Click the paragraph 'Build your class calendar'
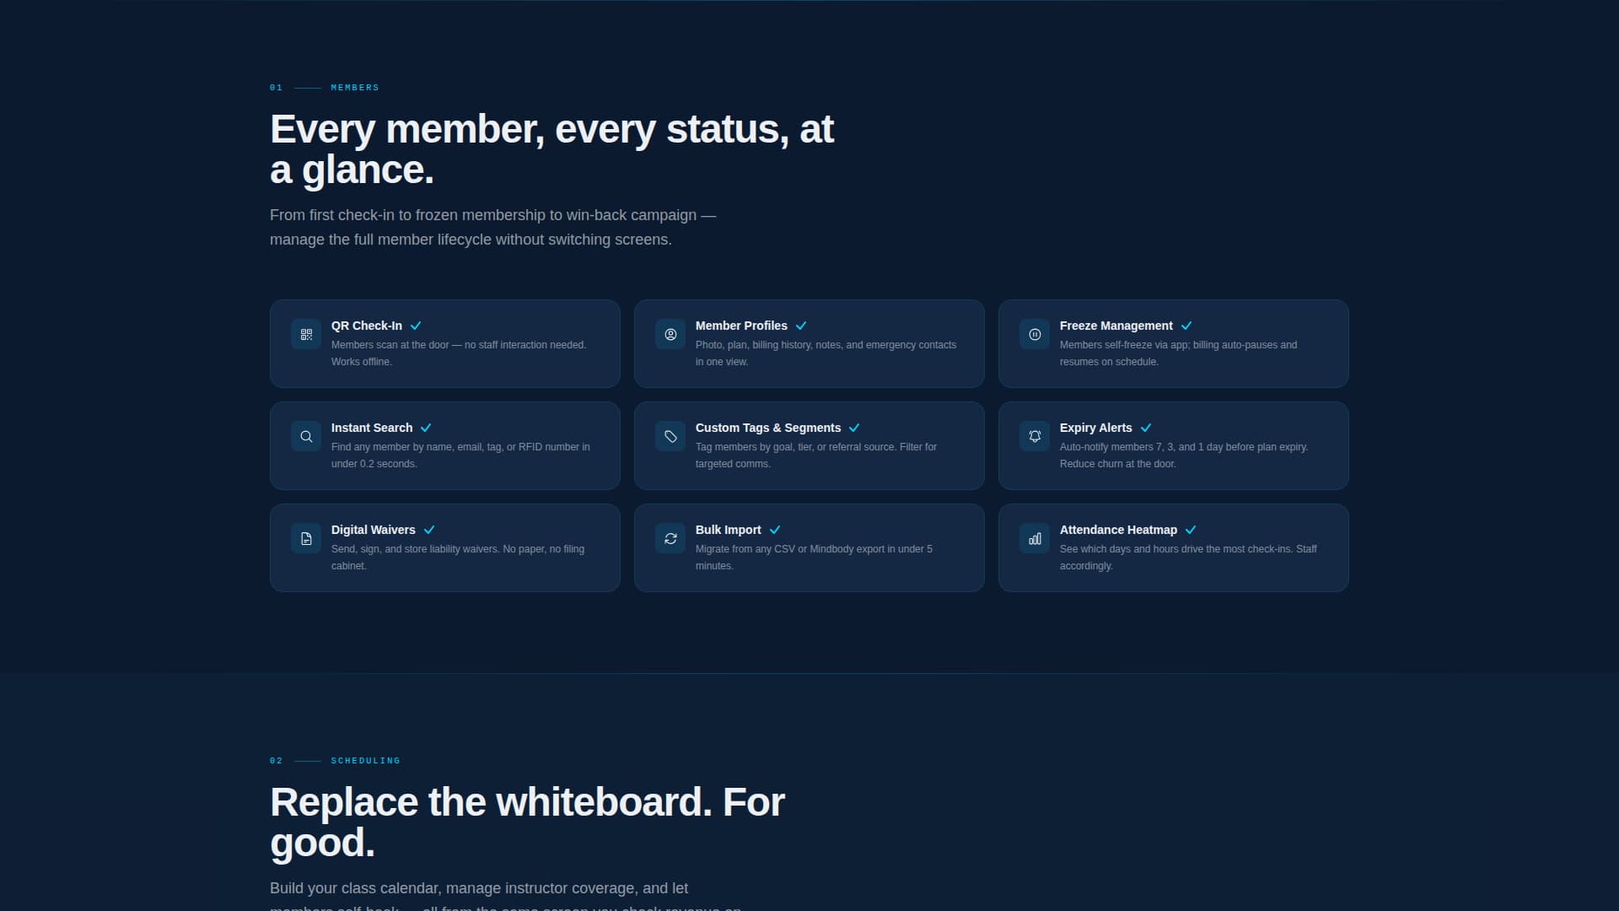The image size is (1619, 911). pyautogui.click(x=506, y=896)
